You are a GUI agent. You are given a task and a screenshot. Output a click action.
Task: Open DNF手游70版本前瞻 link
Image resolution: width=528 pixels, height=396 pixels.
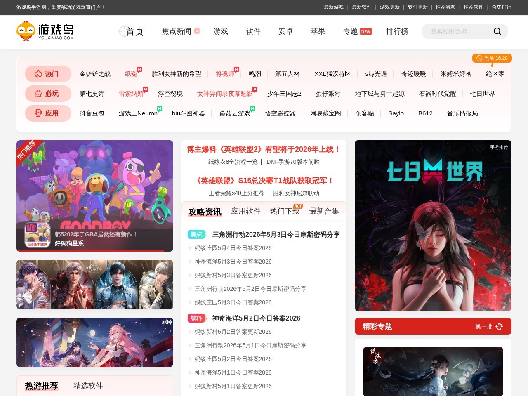[293, 162]
